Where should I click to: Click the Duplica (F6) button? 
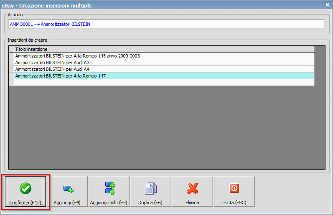point(150,192)
